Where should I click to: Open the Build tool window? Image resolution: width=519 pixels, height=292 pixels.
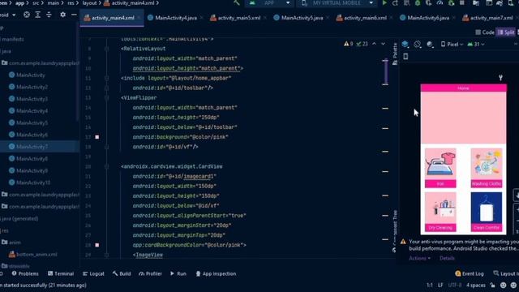122,274
